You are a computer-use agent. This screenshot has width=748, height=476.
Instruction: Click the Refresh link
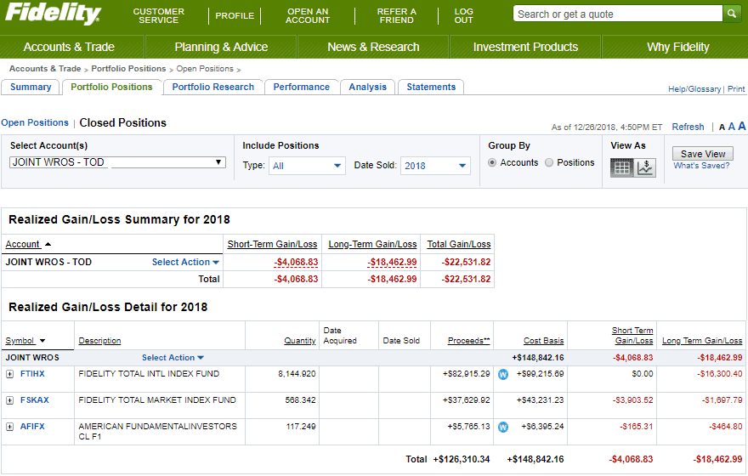[688, 127]
